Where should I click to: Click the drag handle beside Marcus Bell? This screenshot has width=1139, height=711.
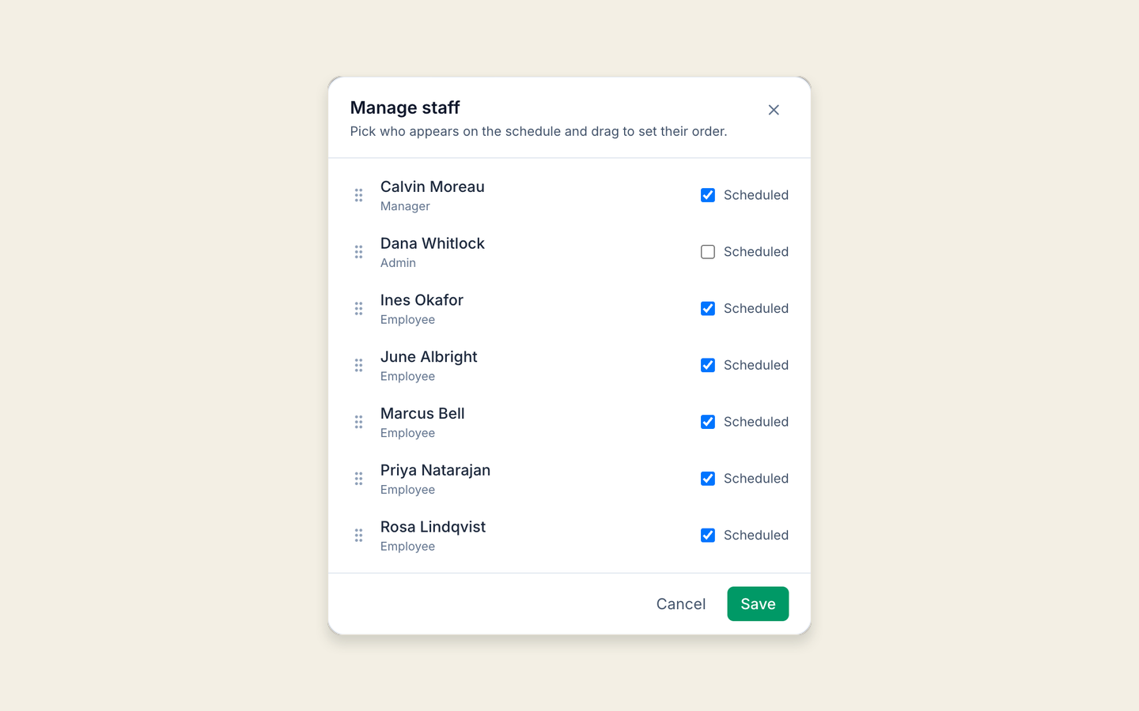pyautogui.click(x=358, y=422)
